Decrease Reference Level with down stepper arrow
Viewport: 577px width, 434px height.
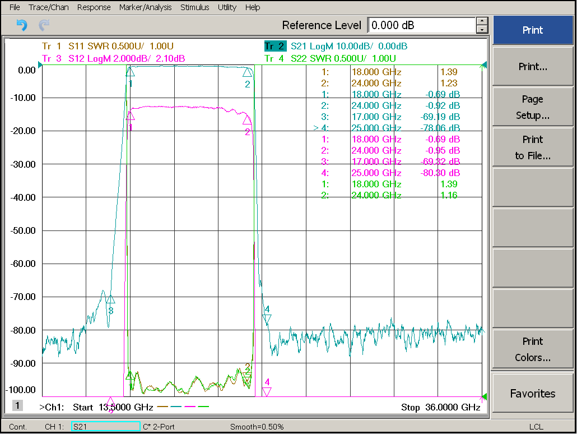pos(482,30)
